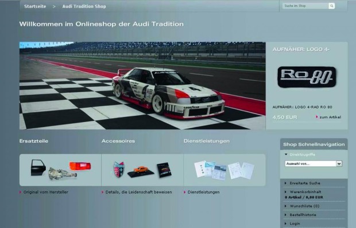Click the Shop Schnellnavigation header

[x=314, y=144]
